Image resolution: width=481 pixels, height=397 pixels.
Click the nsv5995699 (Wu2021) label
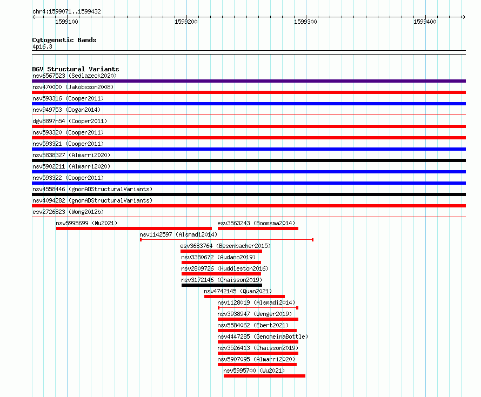[86, 223]
